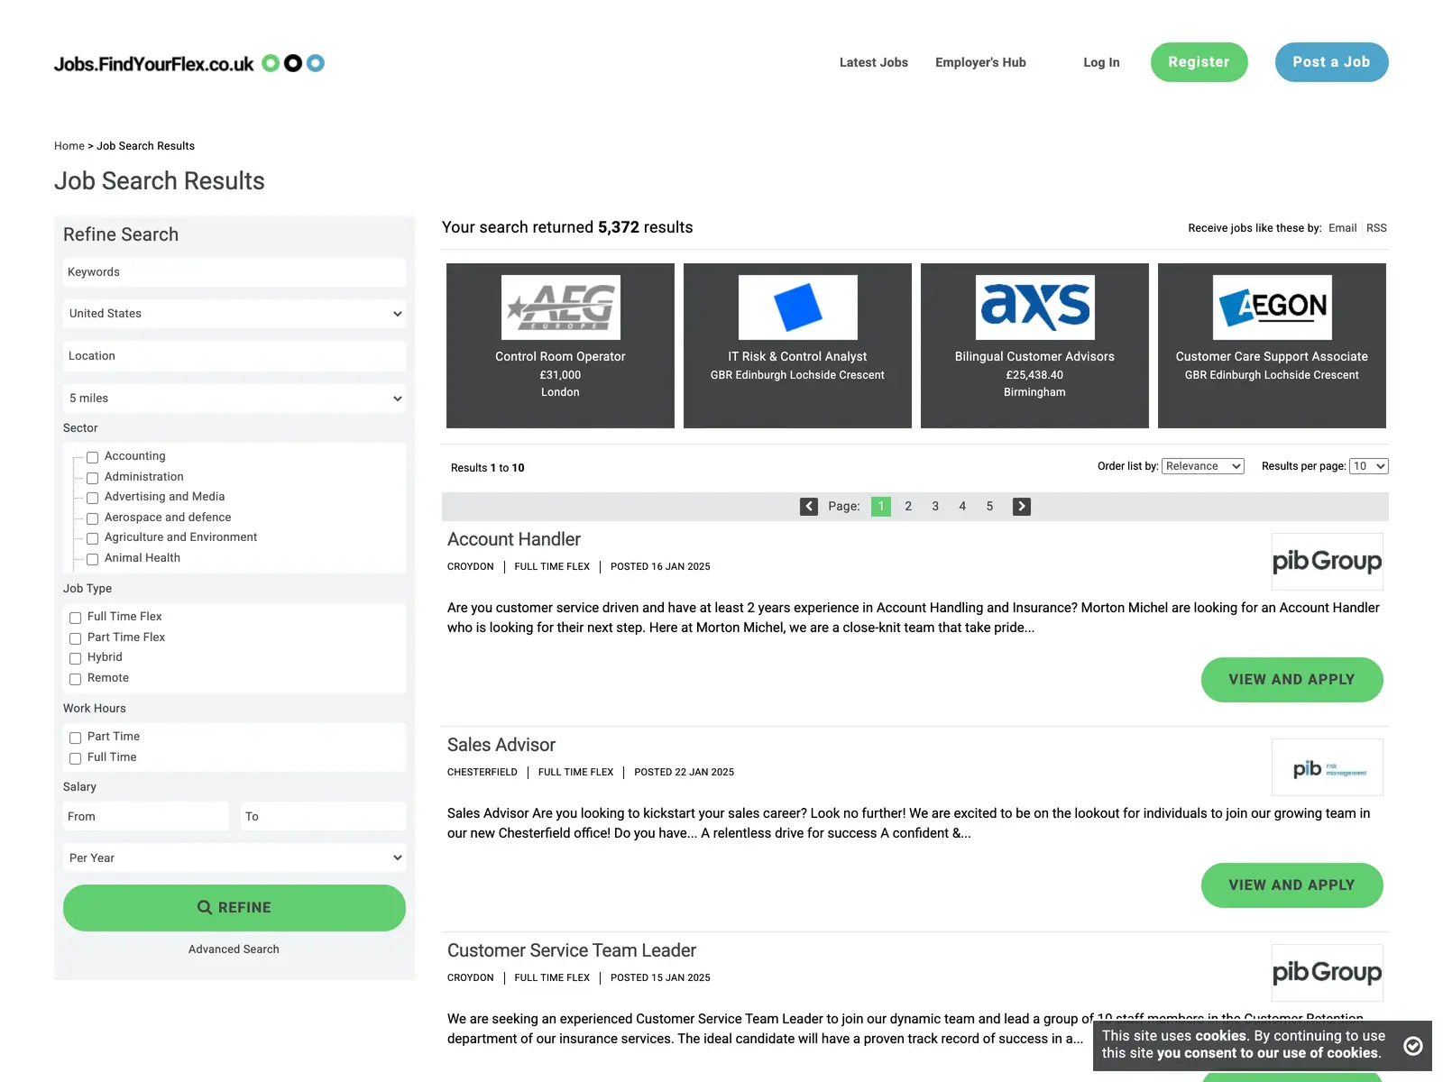1443x1082 pixels.
Task: Click pib Group logo beside Customer Service Team Leader
Action: (1327, 973)
